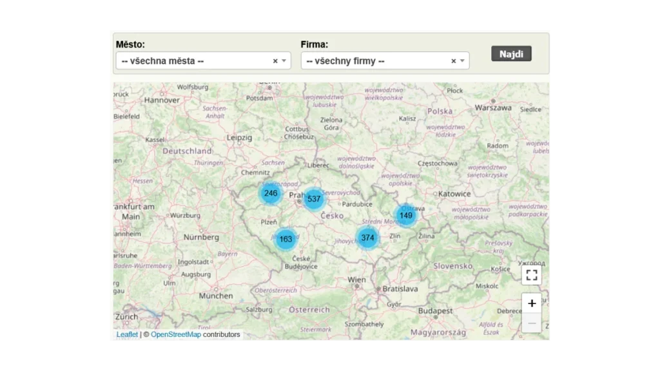660x371 pixels.
Task: Click the Częstochowa label on the map
Action: point(438,163)
